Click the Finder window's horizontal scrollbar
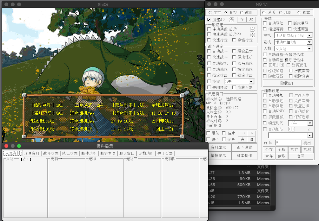Image resolution: width=319 pixels, height=221 pixels. tap(230, 208)
